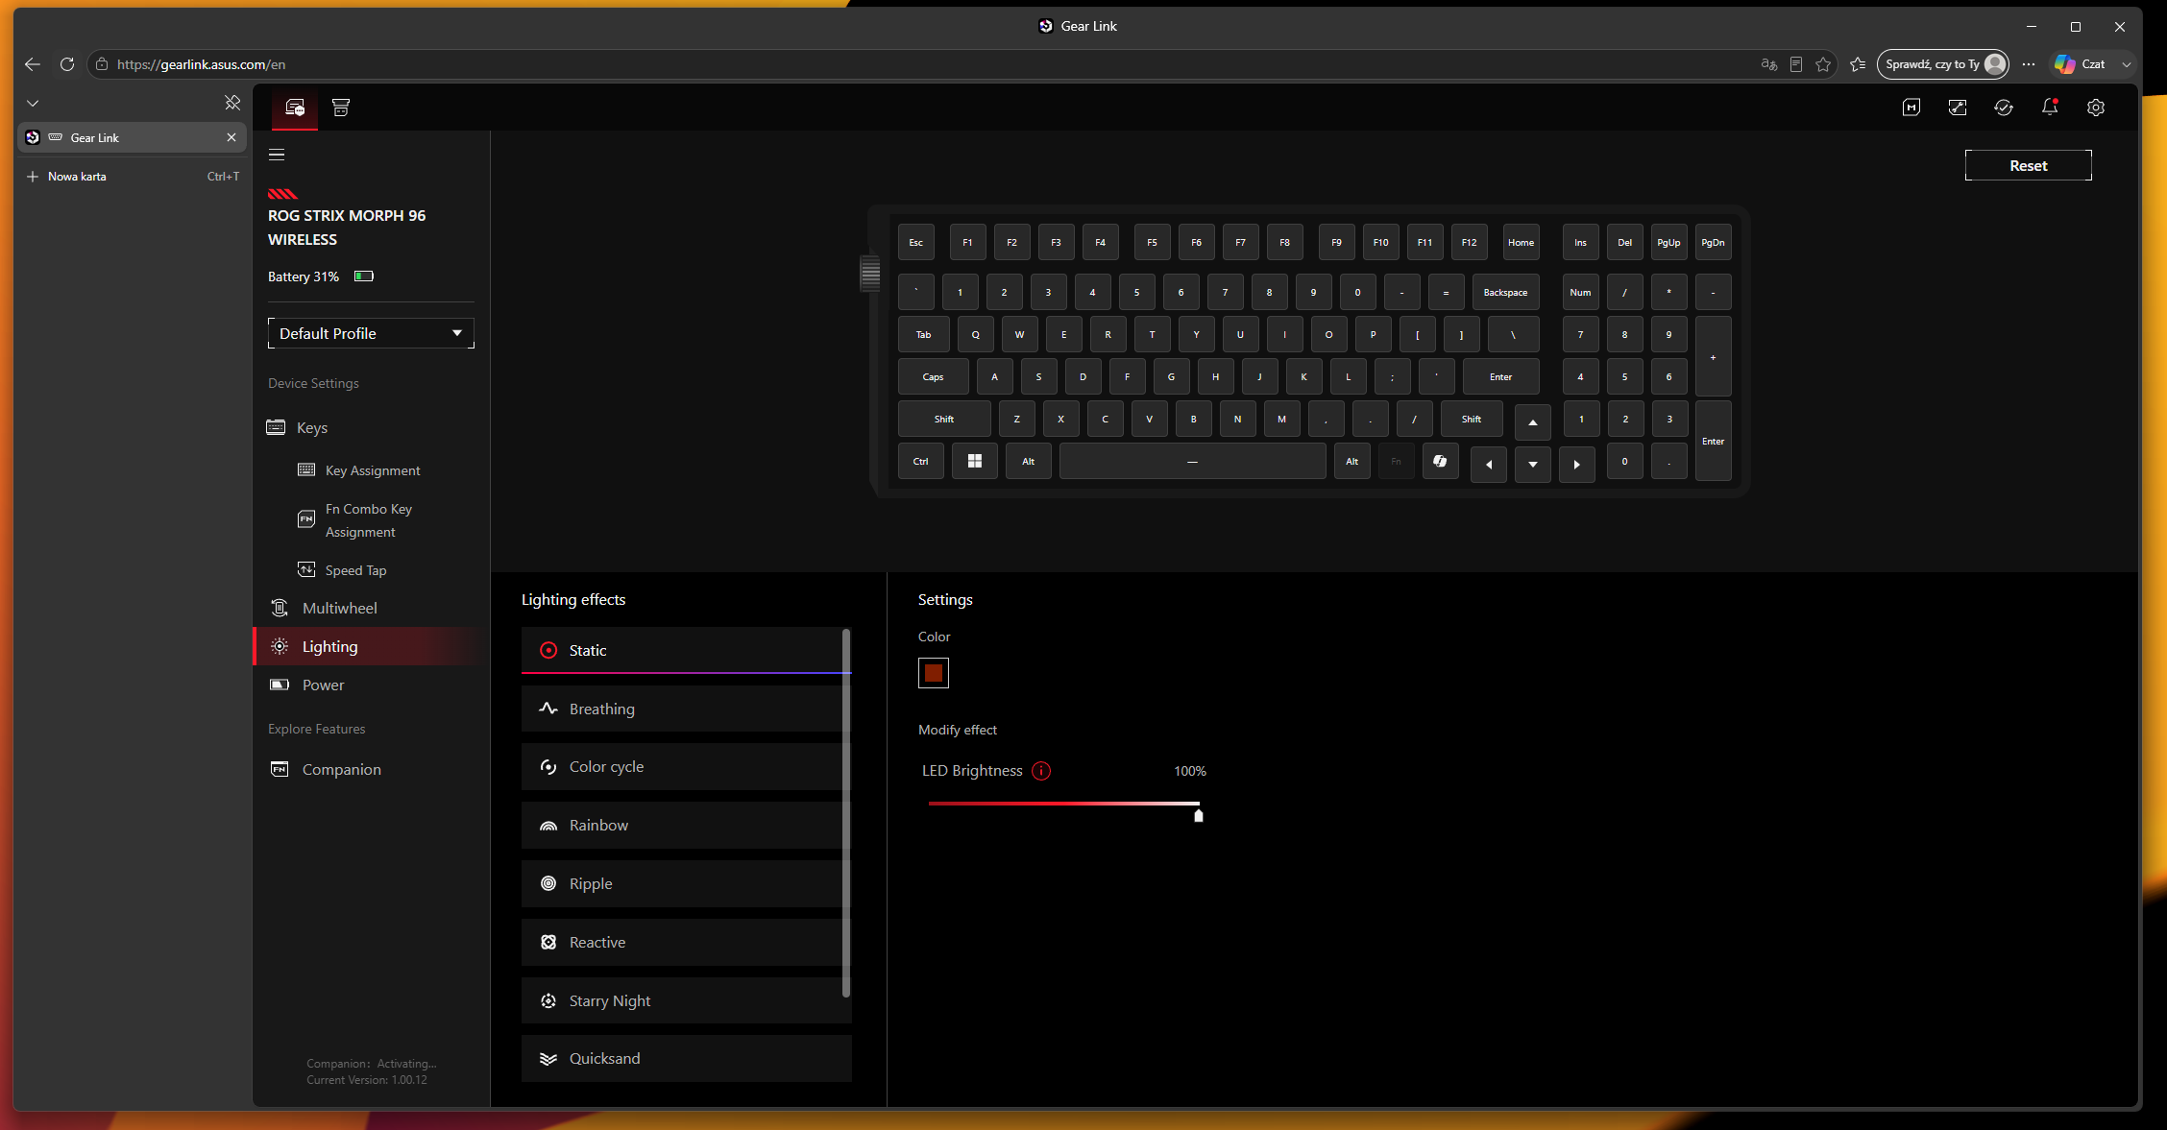Select Lighting in the sidebar
Screen dimensions: 2167x1130
(x=371, y=646)
